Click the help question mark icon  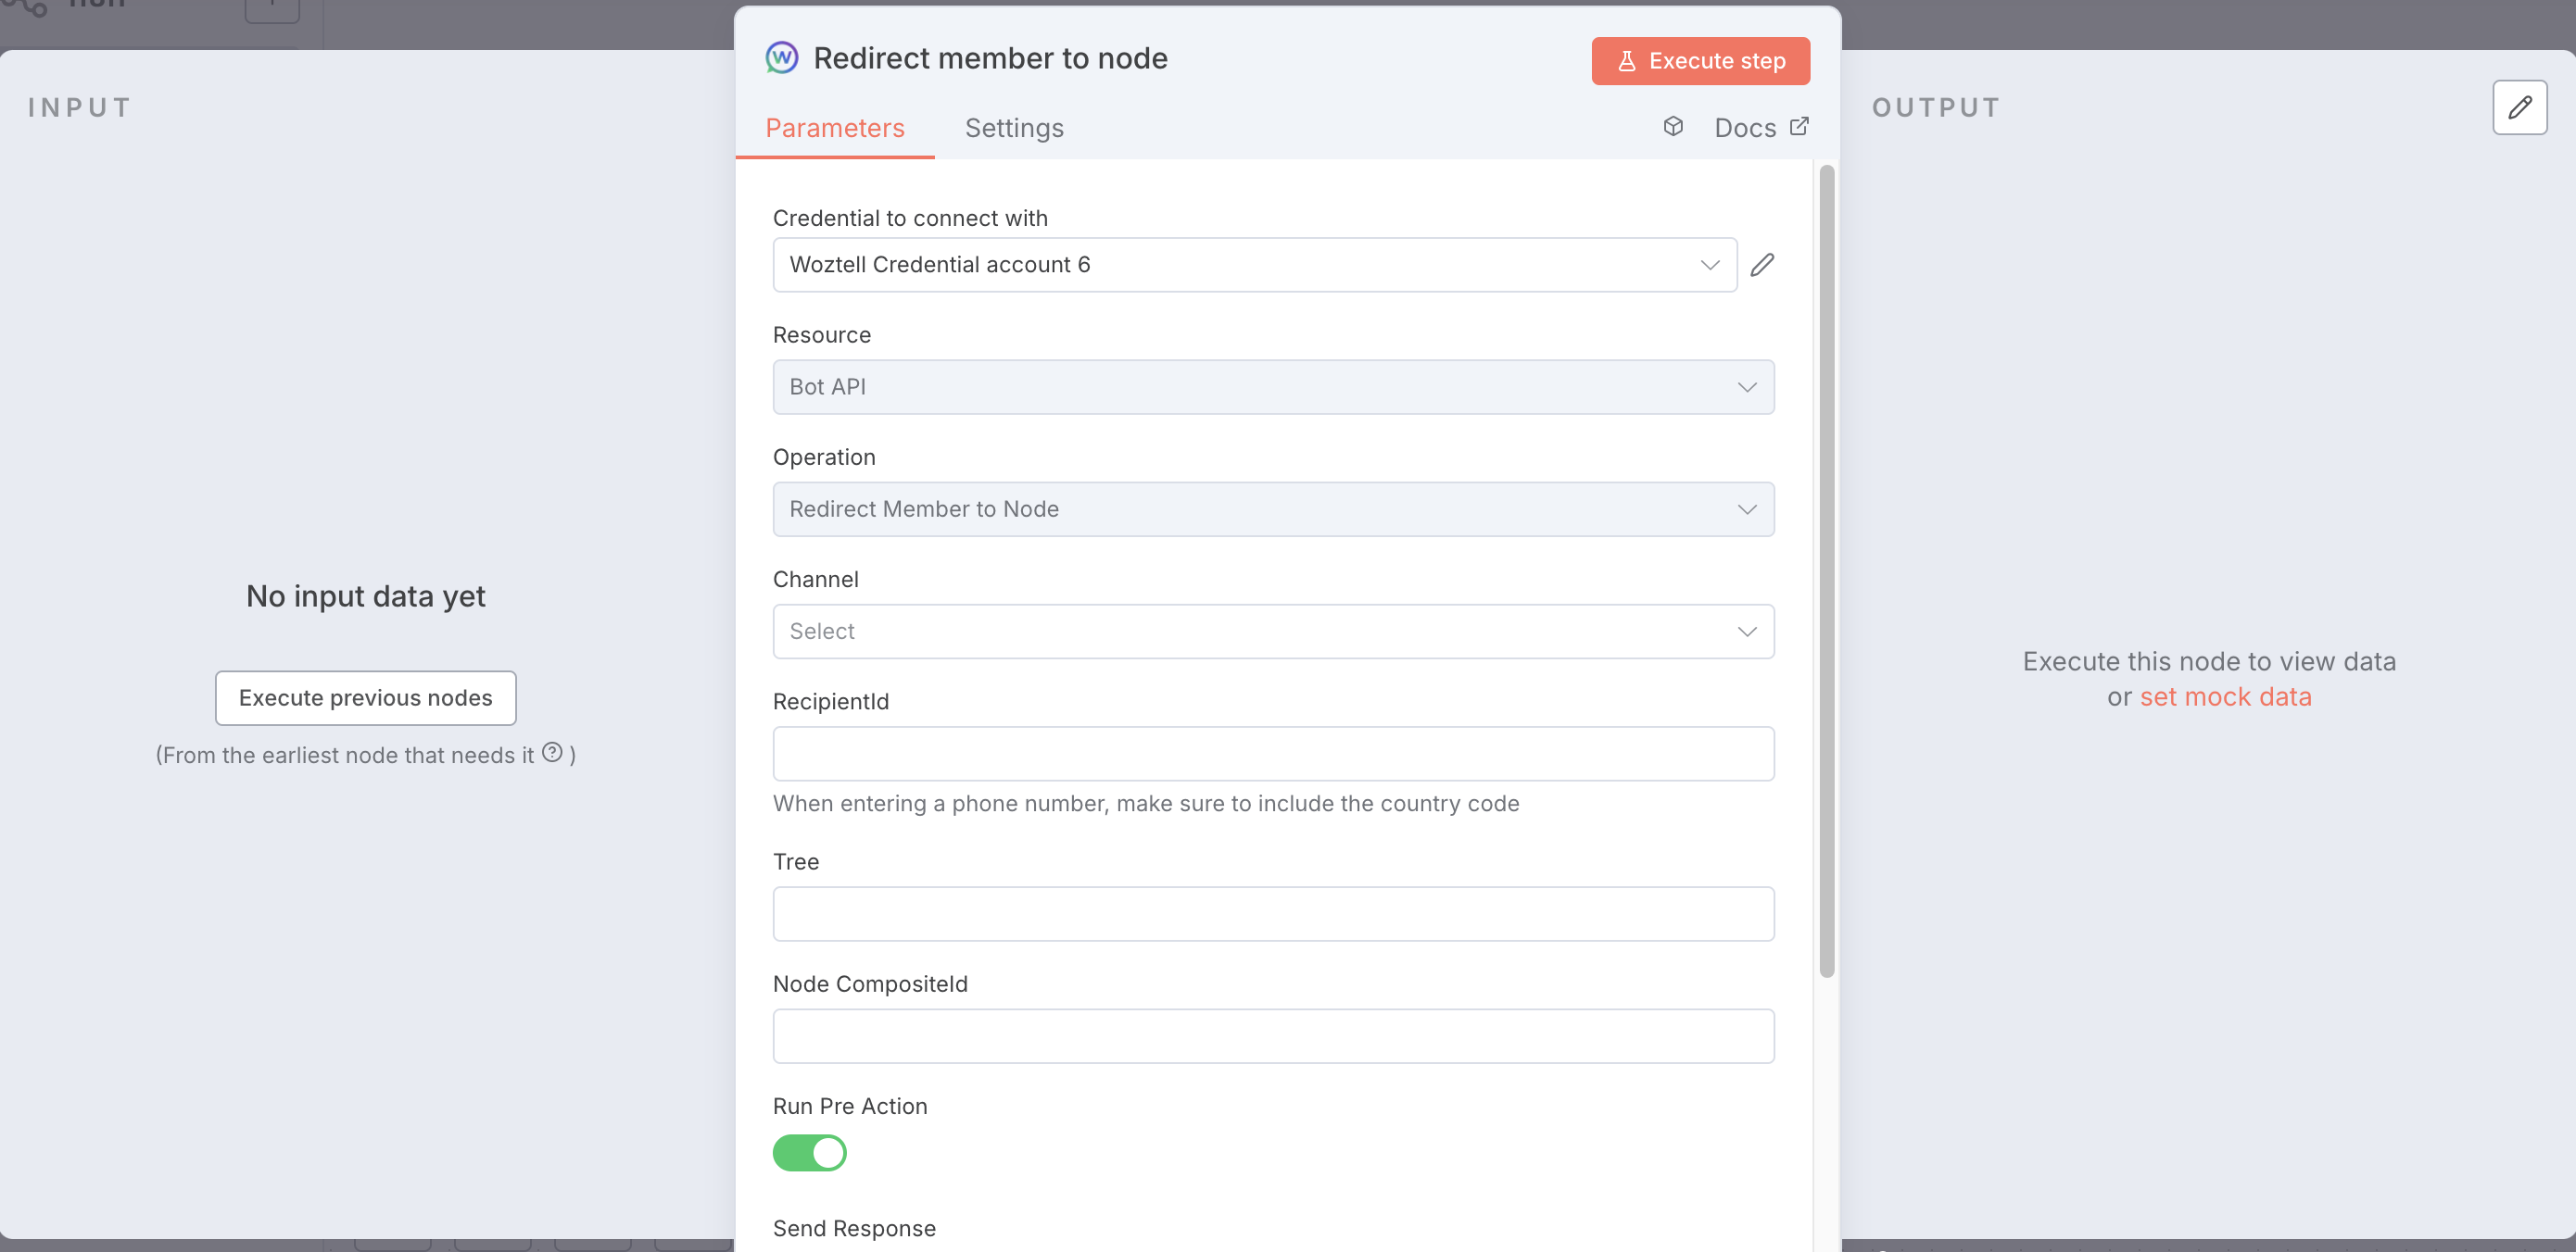552,752
